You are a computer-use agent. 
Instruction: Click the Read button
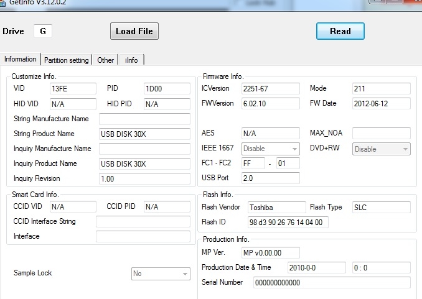340,31
